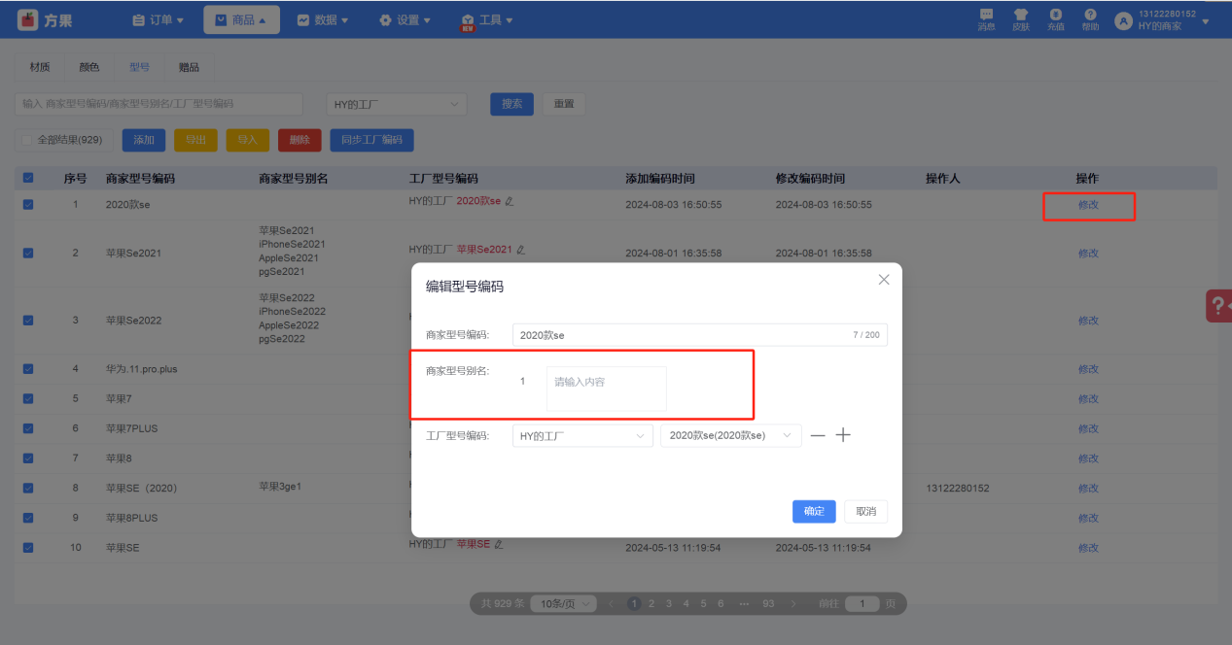
Task: Uncheck row 8 苹果SE（2020） checkbox
Action: 27,488
